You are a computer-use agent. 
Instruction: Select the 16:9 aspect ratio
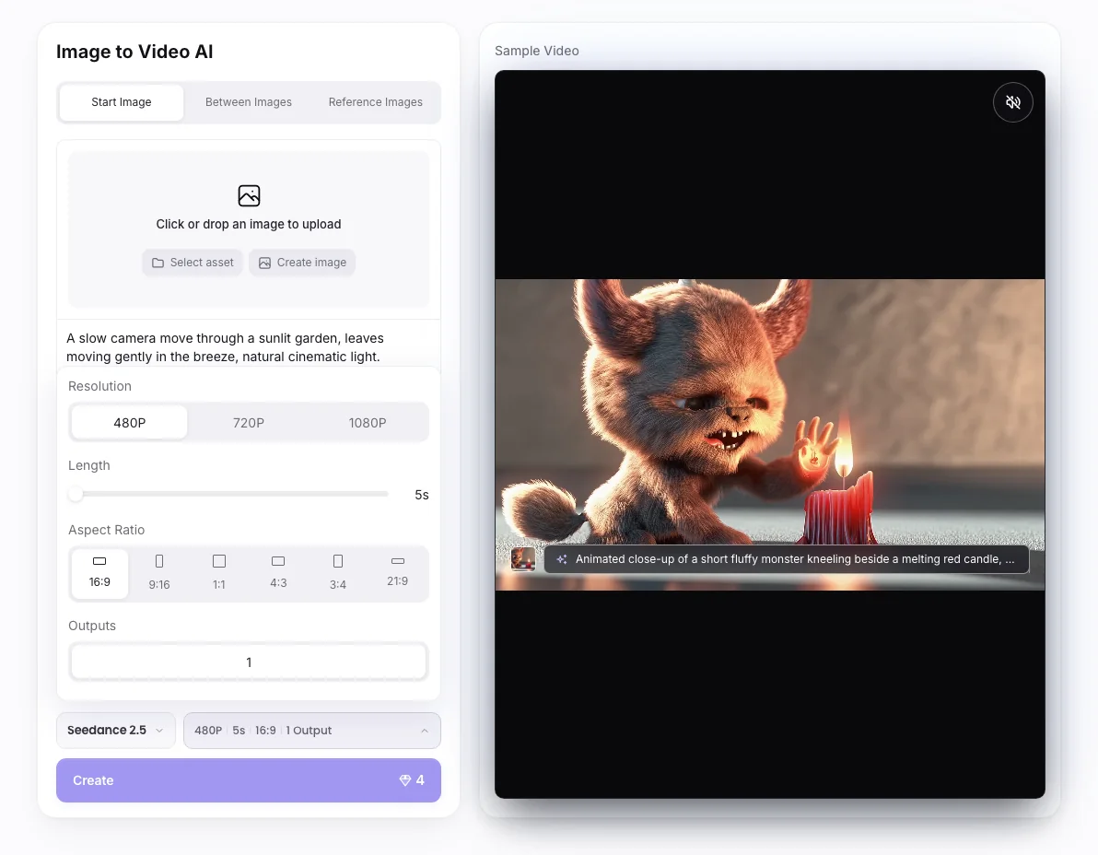click(x=99, y=573)
